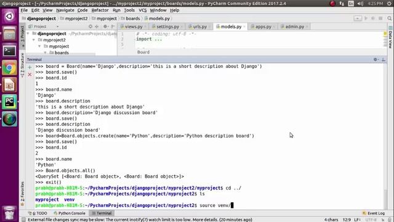Toggle the 1: Project side tool window

tap(22, 36)
